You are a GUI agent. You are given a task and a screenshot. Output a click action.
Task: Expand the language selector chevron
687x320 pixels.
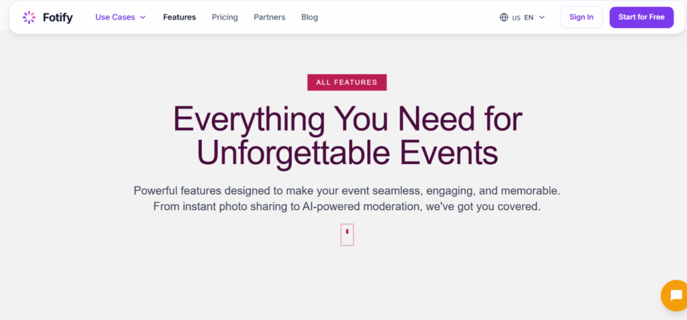click(542, 17)
